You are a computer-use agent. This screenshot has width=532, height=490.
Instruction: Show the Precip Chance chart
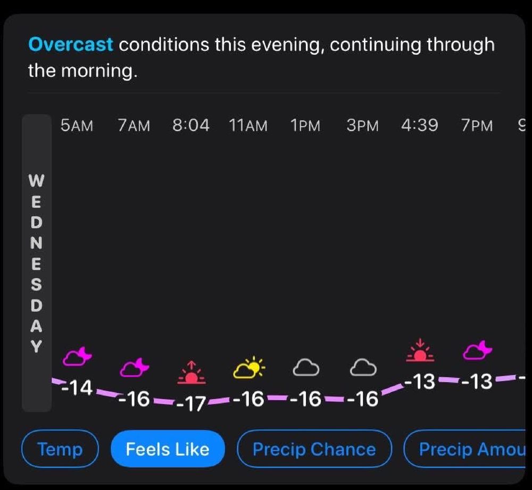(314, 449)
